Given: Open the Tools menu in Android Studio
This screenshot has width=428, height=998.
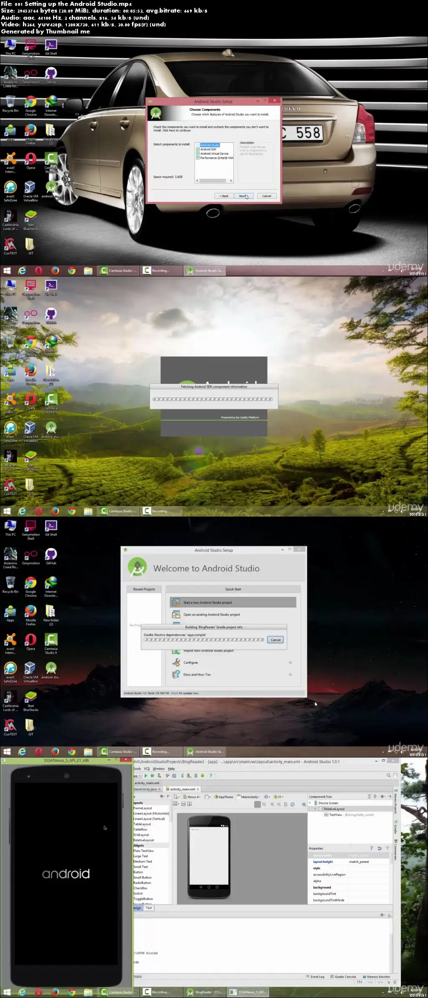Looking at the screenshot, I should (x=137, y=769).
